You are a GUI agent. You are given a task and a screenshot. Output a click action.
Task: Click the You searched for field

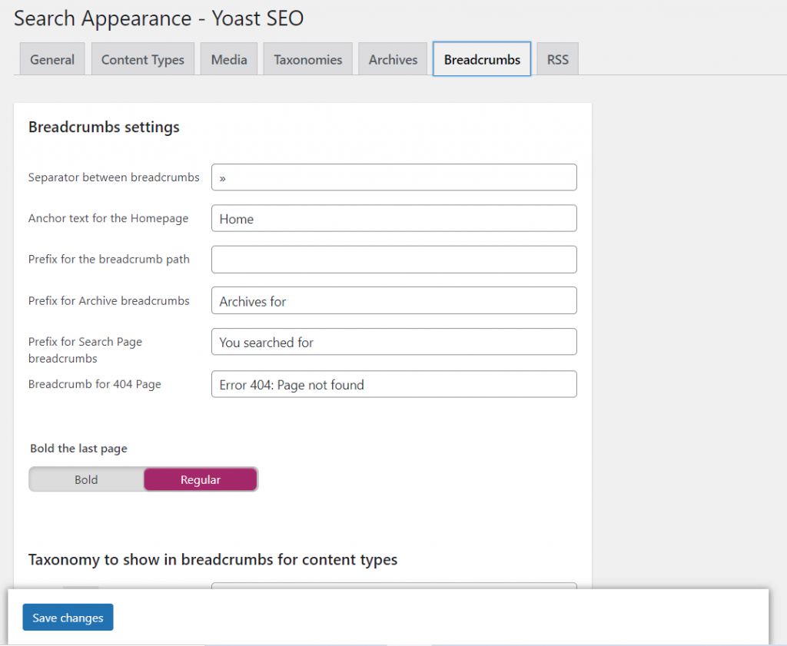click(394, 342)
